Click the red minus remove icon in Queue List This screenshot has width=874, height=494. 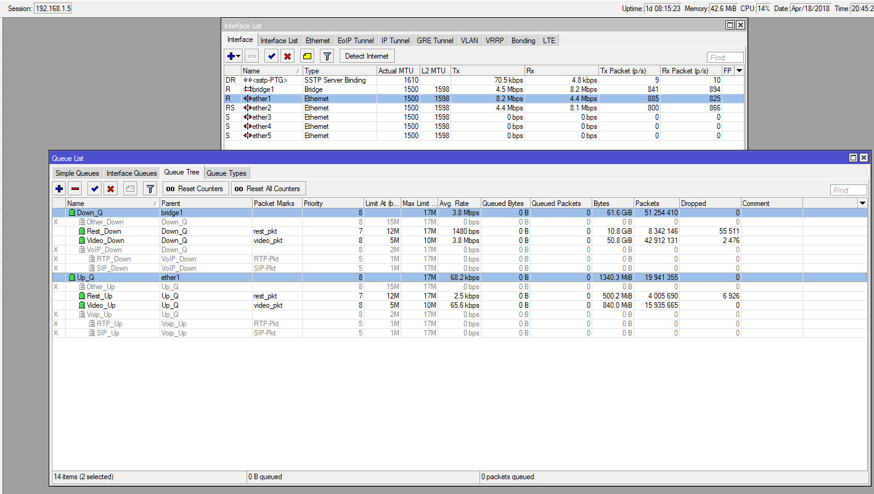click(x=75, y=189)
